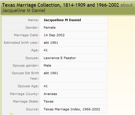The width and height of the screenshot is (135, 115).
Task: Select the Spouse Age value 41
Action: [x=46, y=86]
